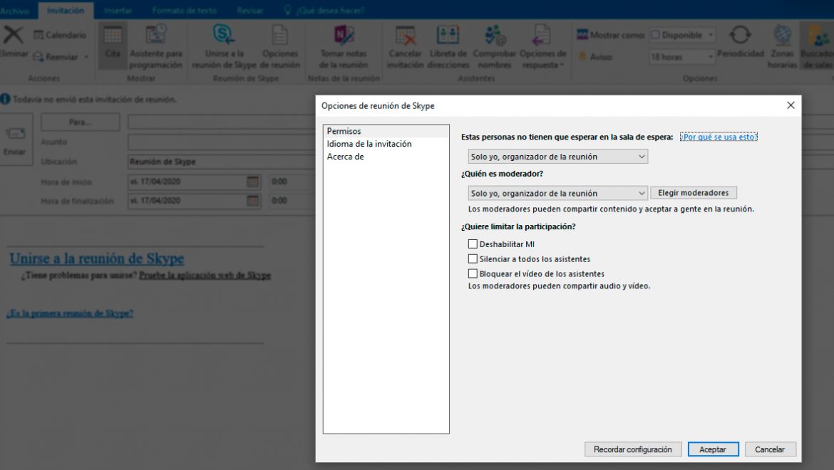This screenshot has height=470, width=834.
Task: Select Idioma de la invitación
Action: pyautogui.click(x=386, y=144)
